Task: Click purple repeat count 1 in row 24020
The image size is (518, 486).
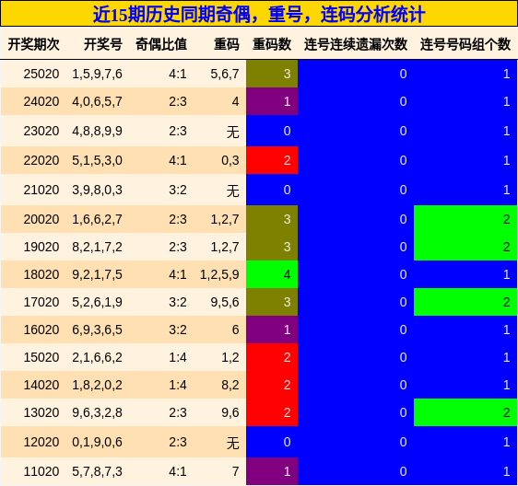Action: coord(272,101)
